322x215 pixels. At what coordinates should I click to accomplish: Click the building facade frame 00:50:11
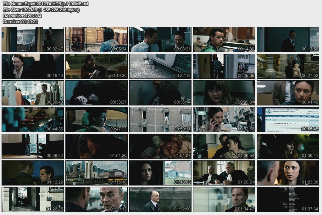[160, 120]
